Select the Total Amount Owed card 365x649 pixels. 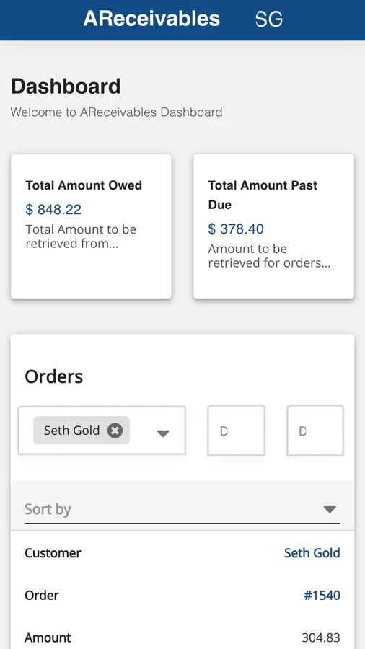coord(91,226)
